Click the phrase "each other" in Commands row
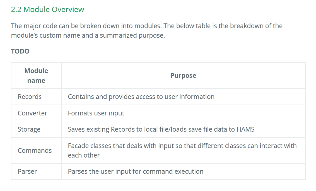The width and height of the screenshot is (316, 191). 84,155
